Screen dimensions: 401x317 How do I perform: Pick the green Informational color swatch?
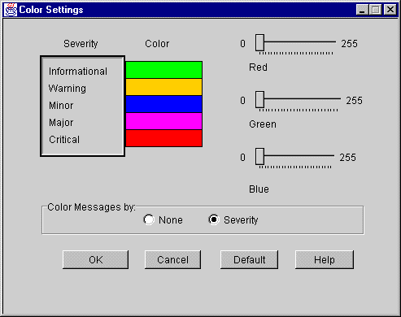[x=164, y=70]
